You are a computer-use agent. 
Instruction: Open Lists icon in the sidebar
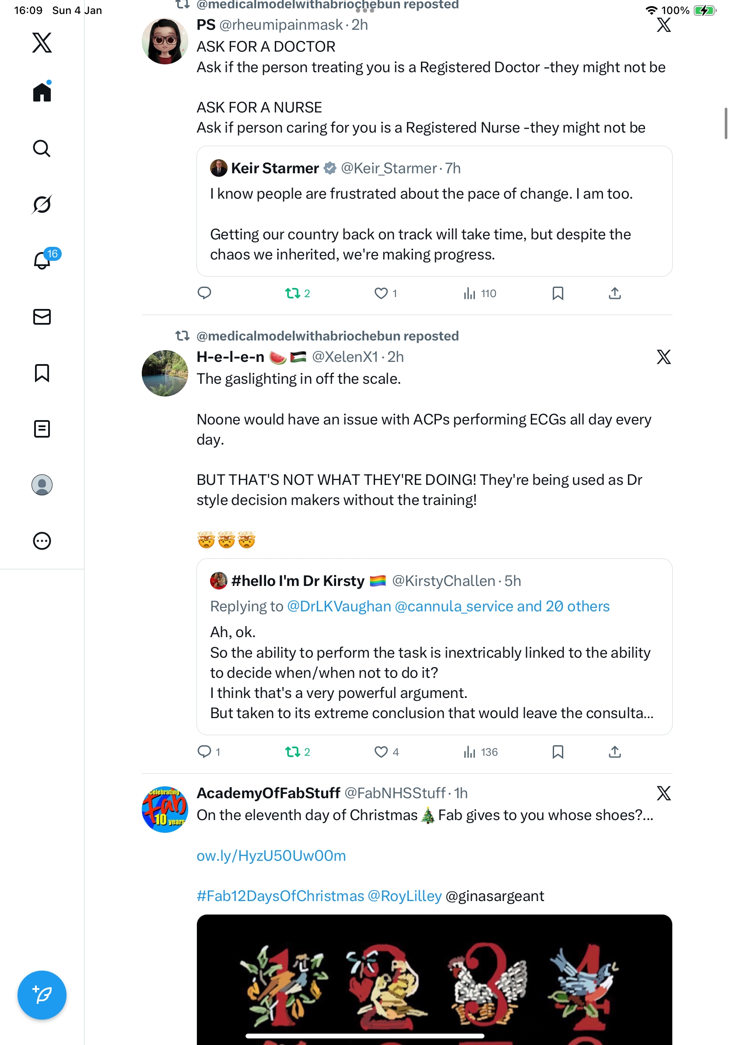click(x=42, y=429)
